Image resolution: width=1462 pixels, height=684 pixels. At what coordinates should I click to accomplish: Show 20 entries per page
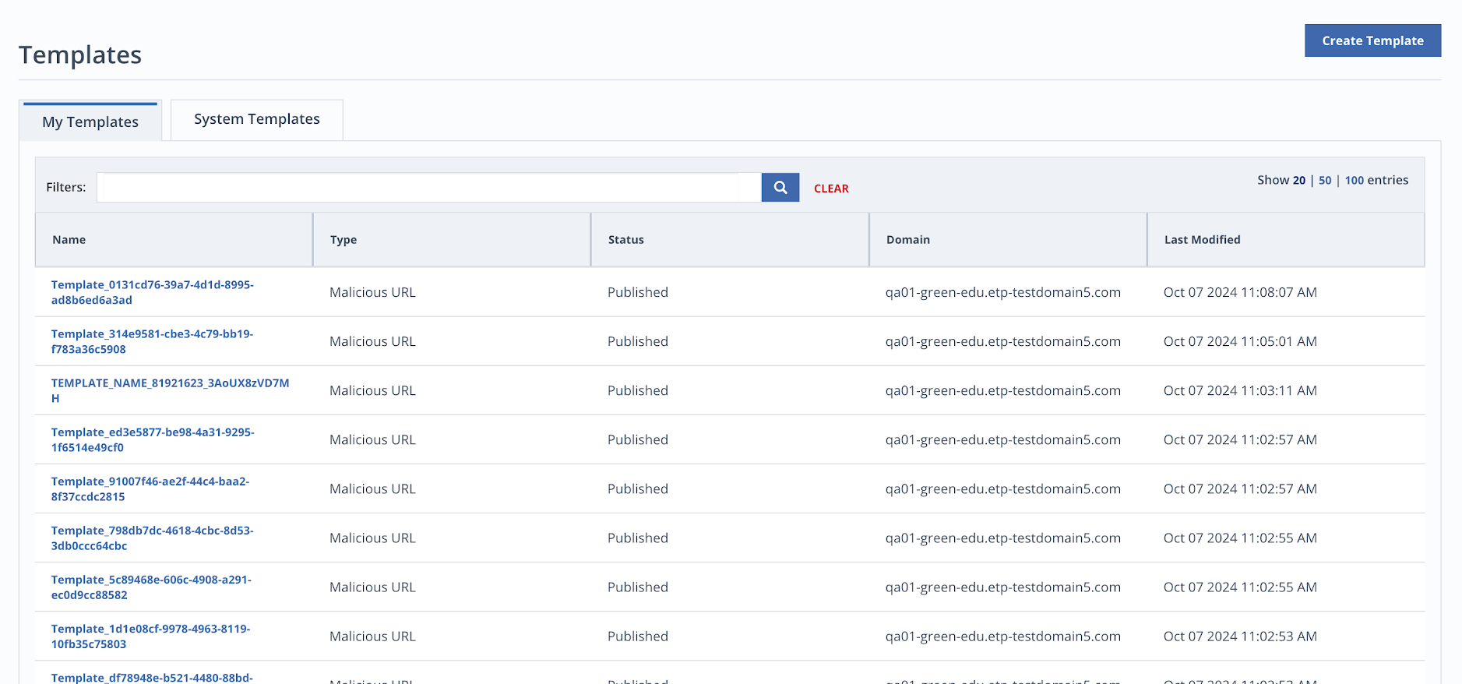tap(1299, 180)
